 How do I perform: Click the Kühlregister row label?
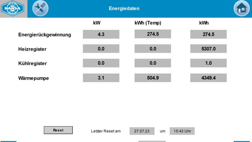pos(32,63)
